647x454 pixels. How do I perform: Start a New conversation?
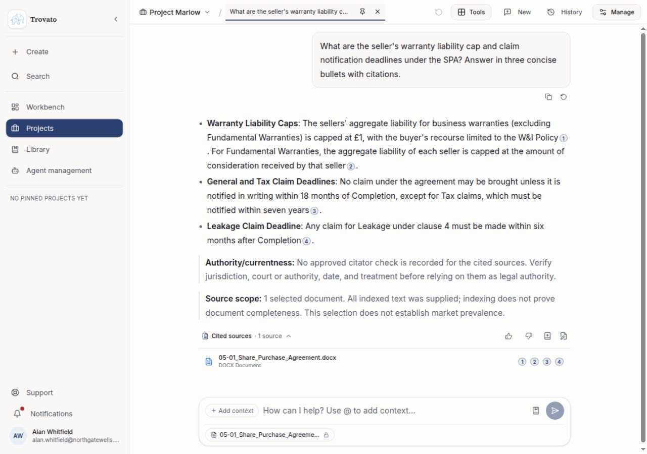pos(517,12)
